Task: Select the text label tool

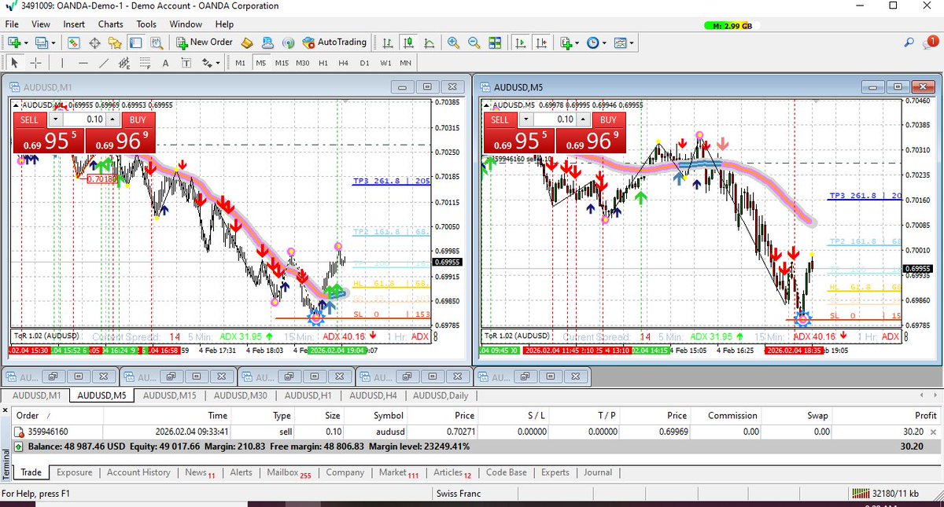Action: [186, 63]
